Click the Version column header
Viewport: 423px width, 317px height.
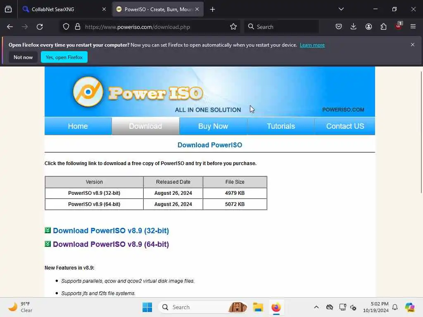coord(94,182)
